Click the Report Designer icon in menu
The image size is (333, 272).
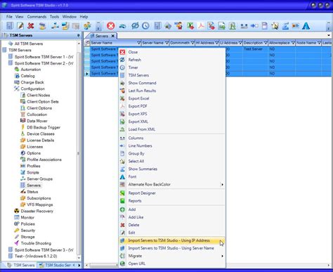[x=122, y=193]
